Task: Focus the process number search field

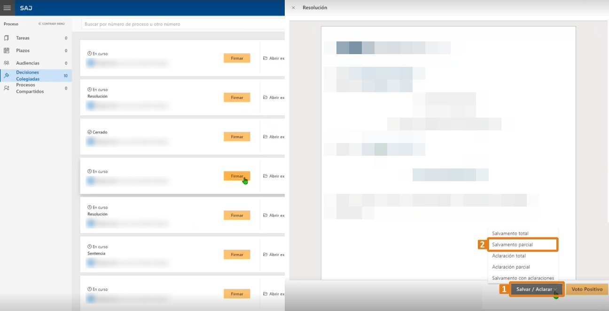Action: pyautogui.click(x=182, y=24)
